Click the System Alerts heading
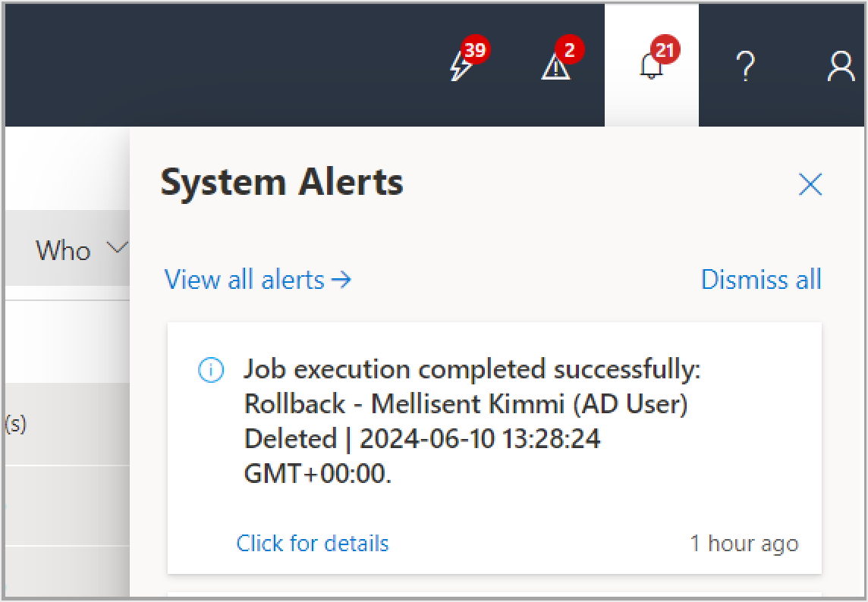Image resolution: width=868 pixels, height=602 pixels. (281, 183)
